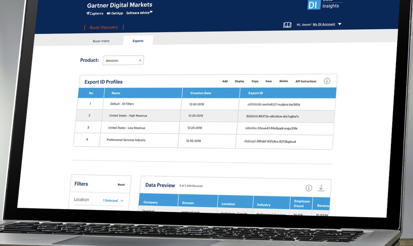The height and width of the screenshot is (246, 413).
Task: Click the export ID ending 8373bgieud
Action: click(270, 141)
